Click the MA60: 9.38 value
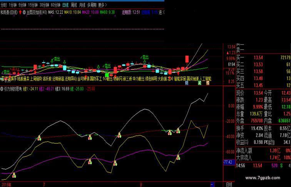Viewport: 291px width, 187px height. [x=107, y=12]
